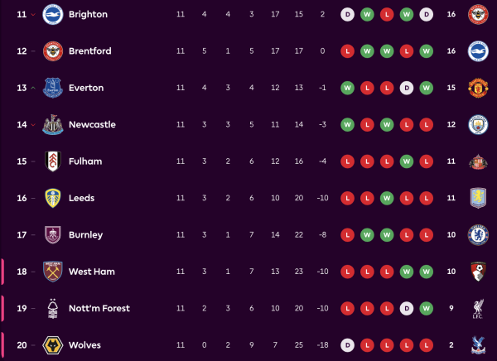Expand the chevron beside position 16
The image size is (497, 361).
tap(32, 199)
